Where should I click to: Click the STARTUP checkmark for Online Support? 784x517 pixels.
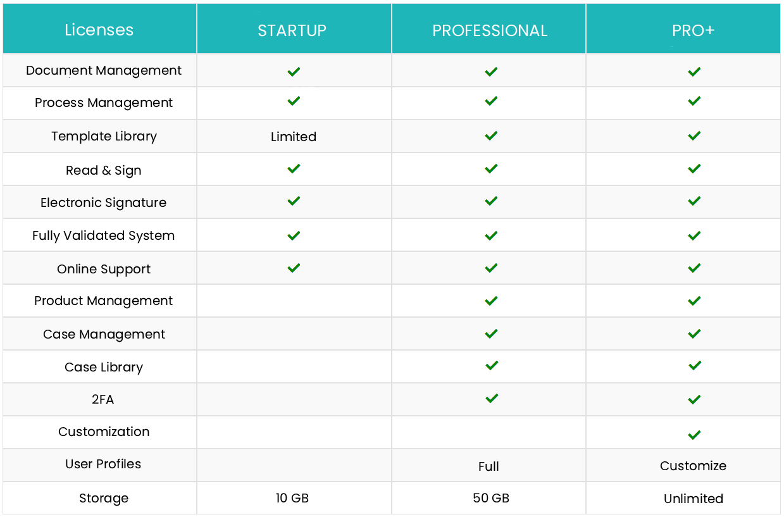point(294,268)
